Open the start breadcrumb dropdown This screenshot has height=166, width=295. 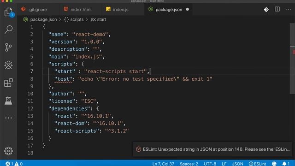click(98, 19)
